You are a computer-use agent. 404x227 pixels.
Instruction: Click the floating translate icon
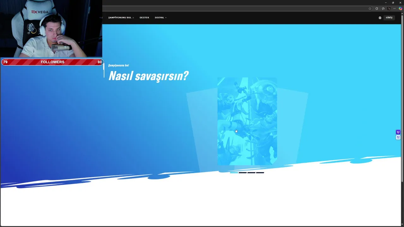[398, 137]
